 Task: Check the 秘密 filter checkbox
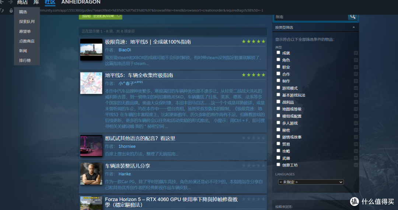point(278,130)
